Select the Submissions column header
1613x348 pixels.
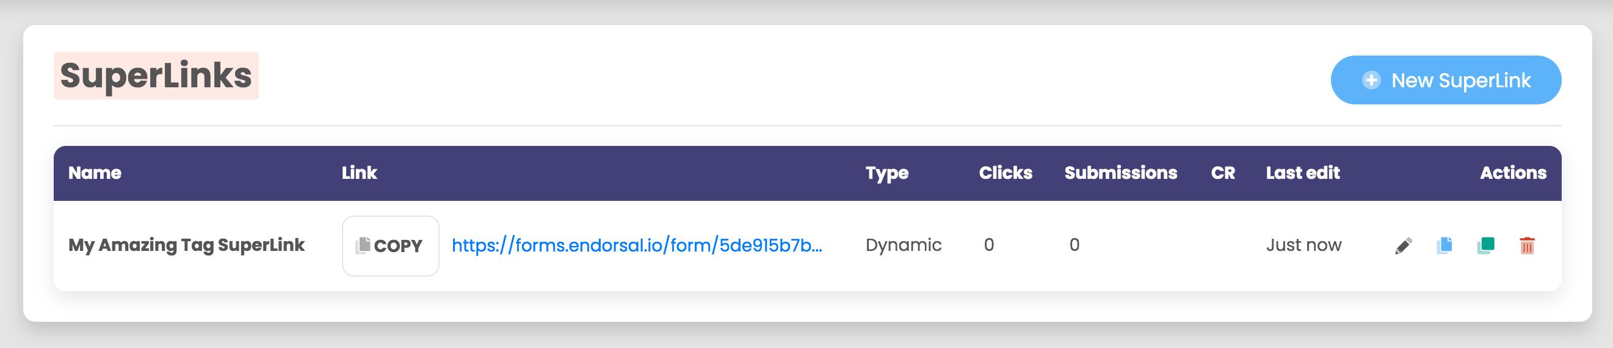1120,173
